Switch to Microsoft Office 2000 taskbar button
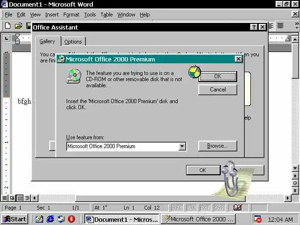The image size is (300, 225). pyautogui.click(x=199, y=219)
